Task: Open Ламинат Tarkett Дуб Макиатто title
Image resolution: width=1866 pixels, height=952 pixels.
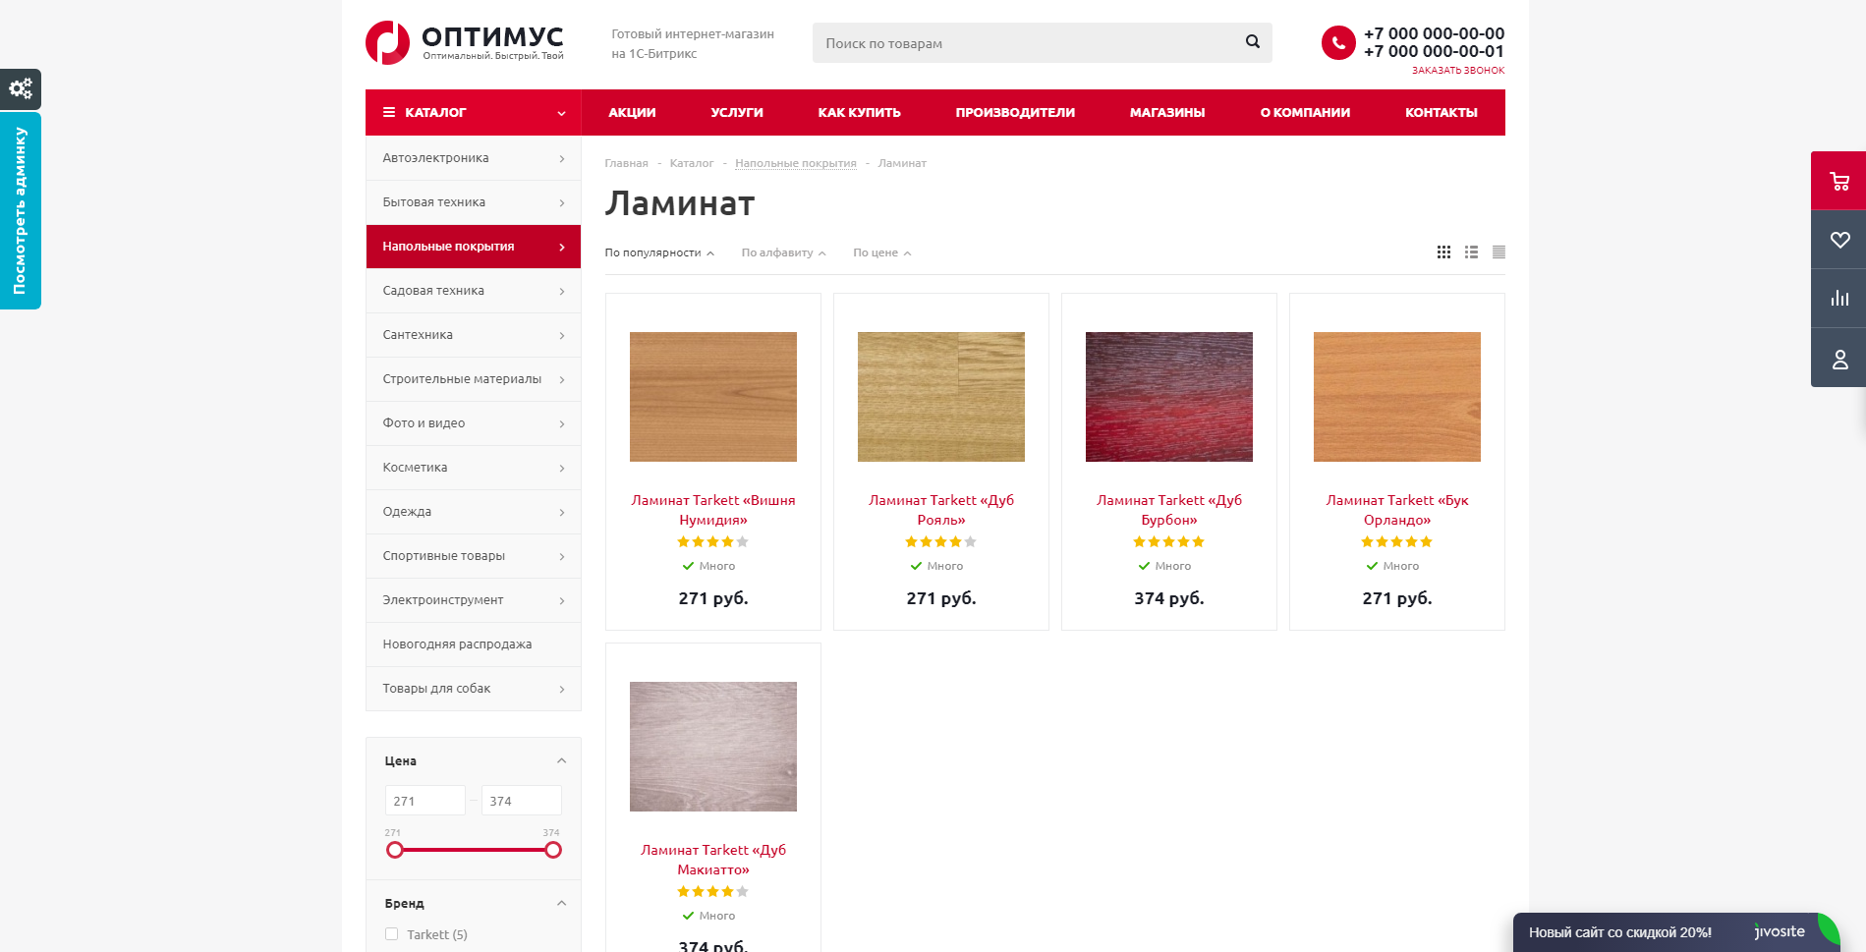Action: tap(713, 860)
